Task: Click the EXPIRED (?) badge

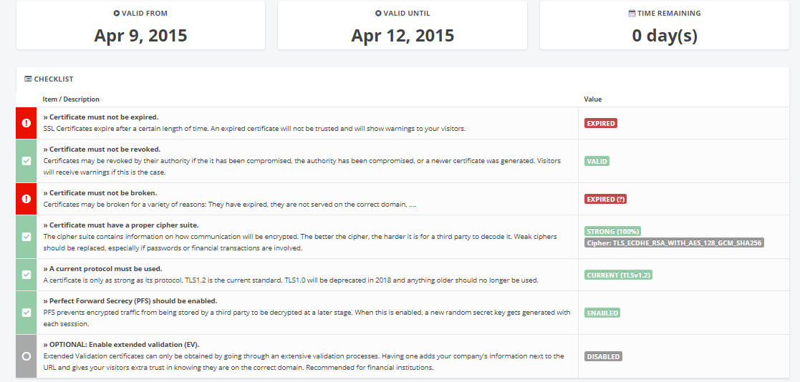Action: pos(605,199)
